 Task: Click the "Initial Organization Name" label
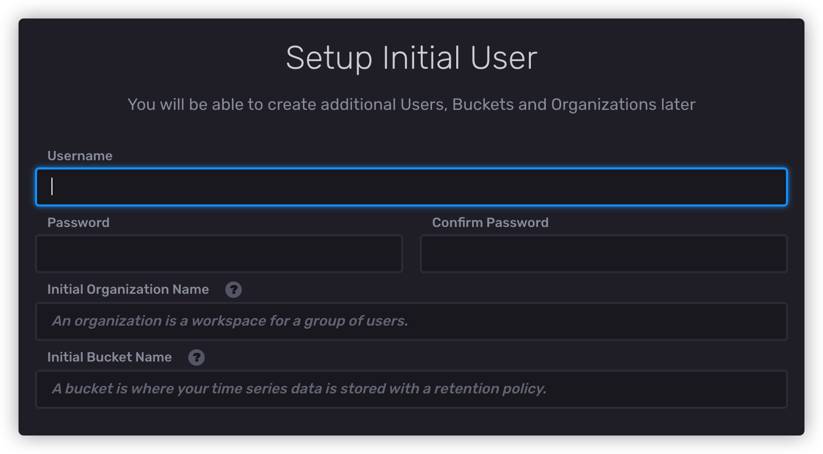click(x=128, y=290)
